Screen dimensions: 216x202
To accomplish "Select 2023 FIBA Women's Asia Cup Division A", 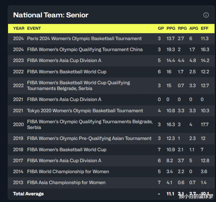I will 64,61.
